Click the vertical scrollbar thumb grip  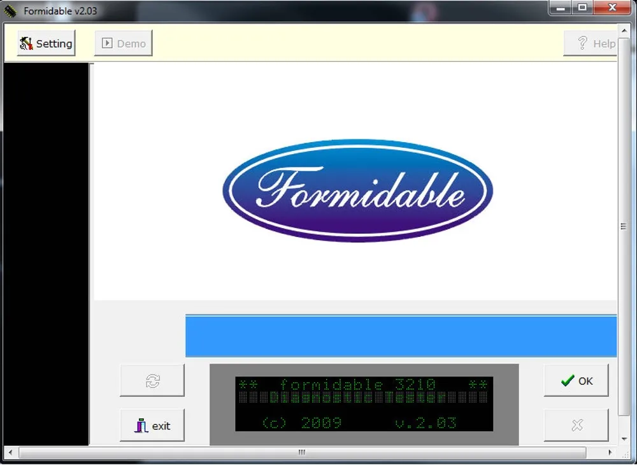pyautogui.click(x=623, y=226)
